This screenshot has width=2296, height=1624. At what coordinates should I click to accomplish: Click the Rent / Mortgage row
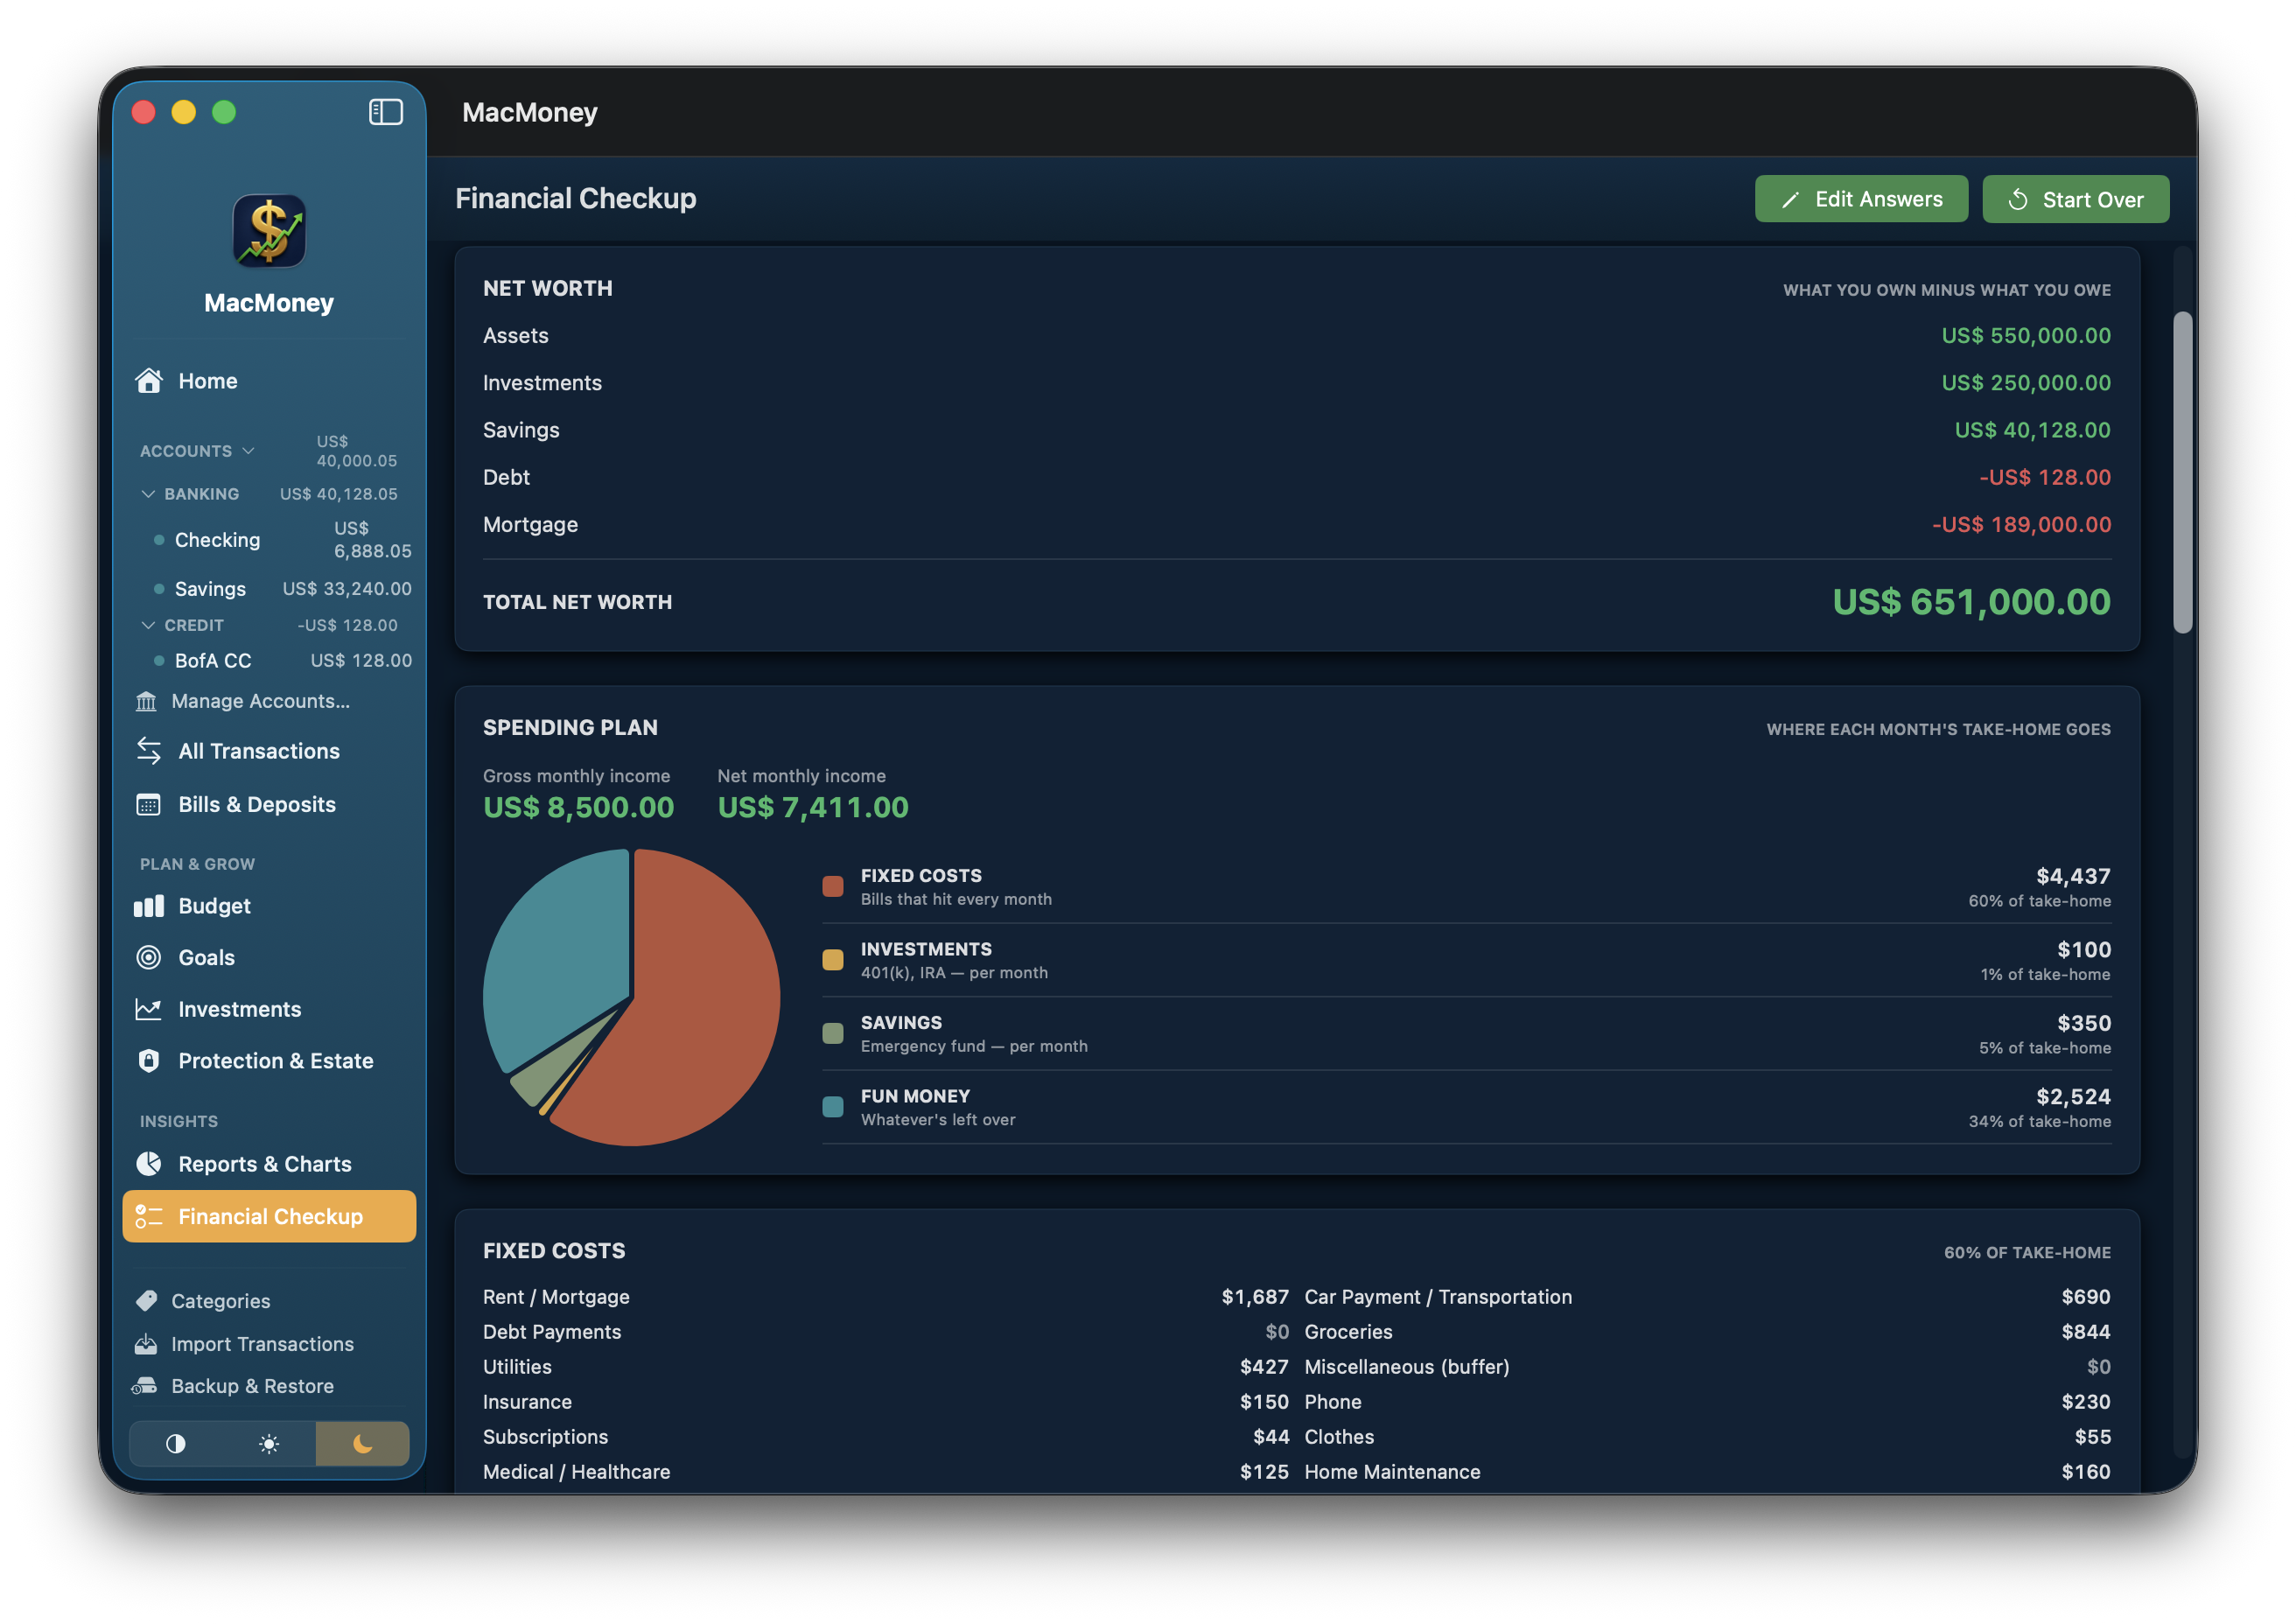click(x=885, y=1296)
